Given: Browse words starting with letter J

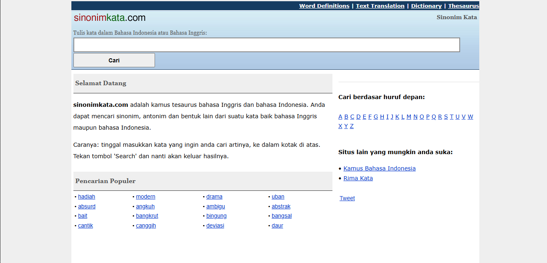Looking at the screenshot, I should (392, 117).
